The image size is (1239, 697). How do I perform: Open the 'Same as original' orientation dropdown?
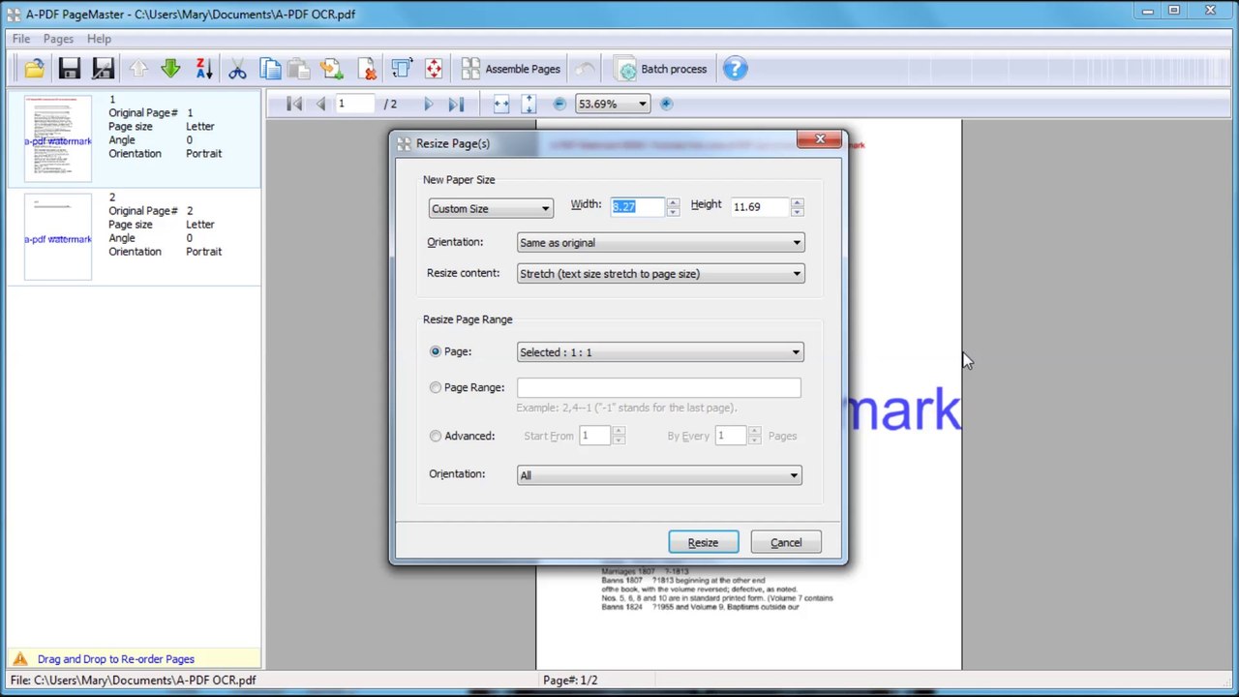pos(660,243)
